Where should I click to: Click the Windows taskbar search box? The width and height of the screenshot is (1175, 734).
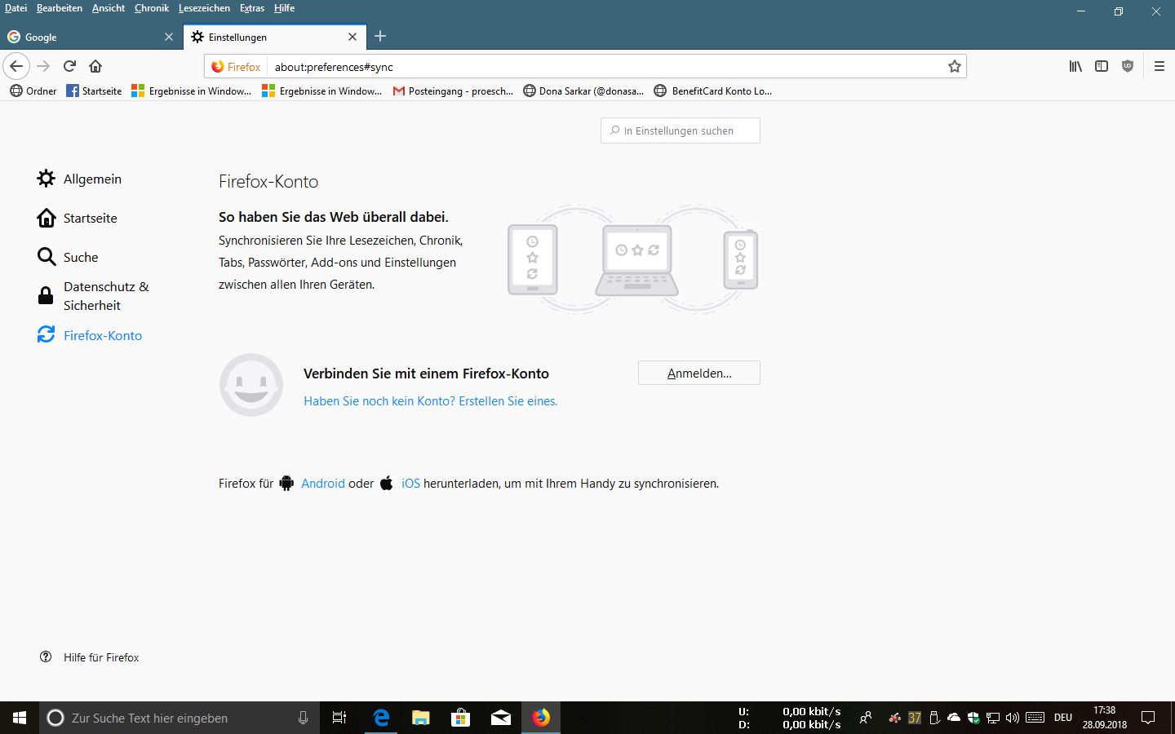[180, 718]
